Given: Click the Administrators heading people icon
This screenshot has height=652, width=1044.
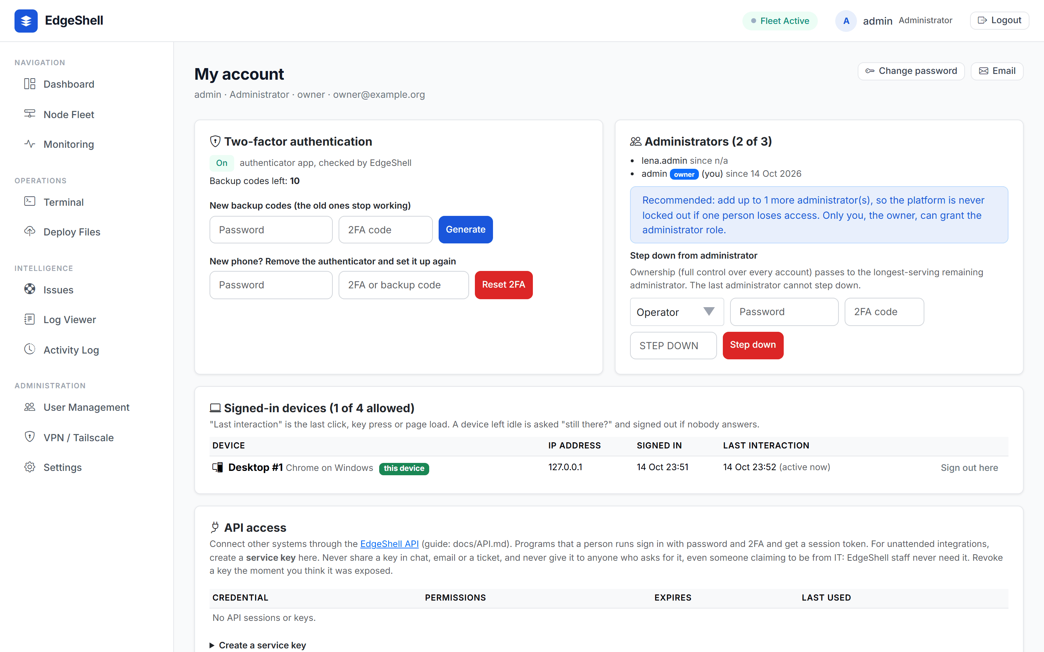Looking at the screenshot, I should [x=636, y=141].
